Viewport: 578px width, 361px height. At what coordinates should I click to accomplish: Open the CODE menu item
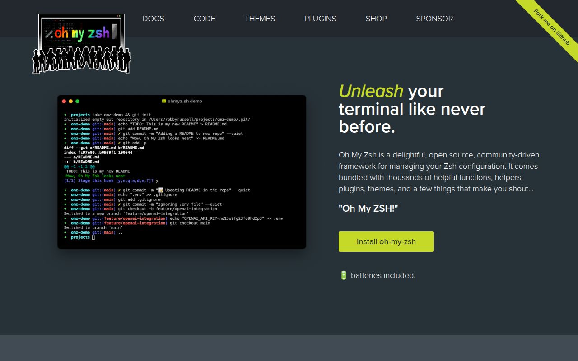pyautogui.click(x=204, y=19)
